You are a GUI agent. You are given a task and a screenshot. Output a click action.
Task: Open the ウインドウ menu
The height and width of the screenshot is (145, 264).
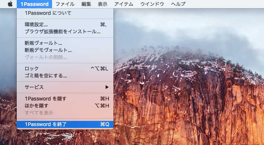pyautogui.click(x=152, y=4)
